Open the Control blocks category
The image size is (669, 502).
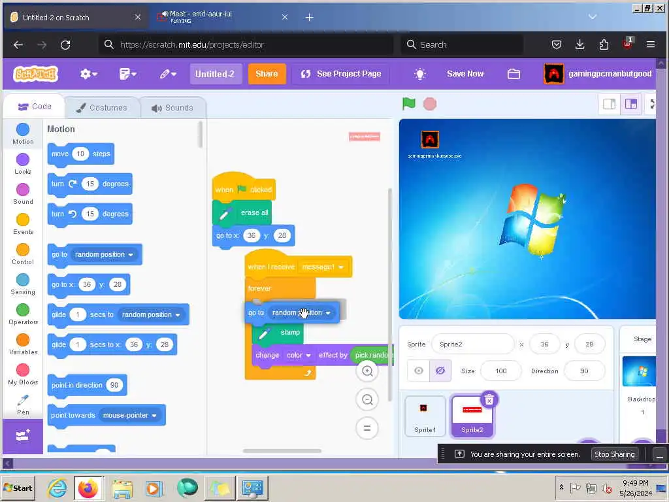pyautogui.click(x=23, y=254)
